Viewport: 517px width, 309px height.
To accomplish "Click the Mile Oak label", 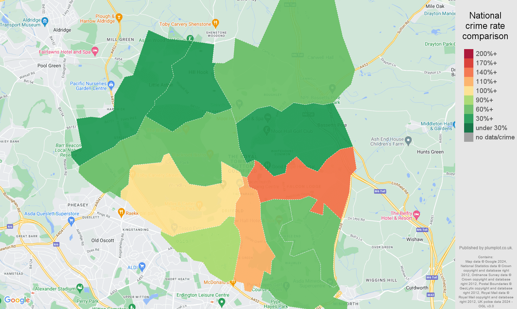I will pyautogui.click(x=435, y=6).
